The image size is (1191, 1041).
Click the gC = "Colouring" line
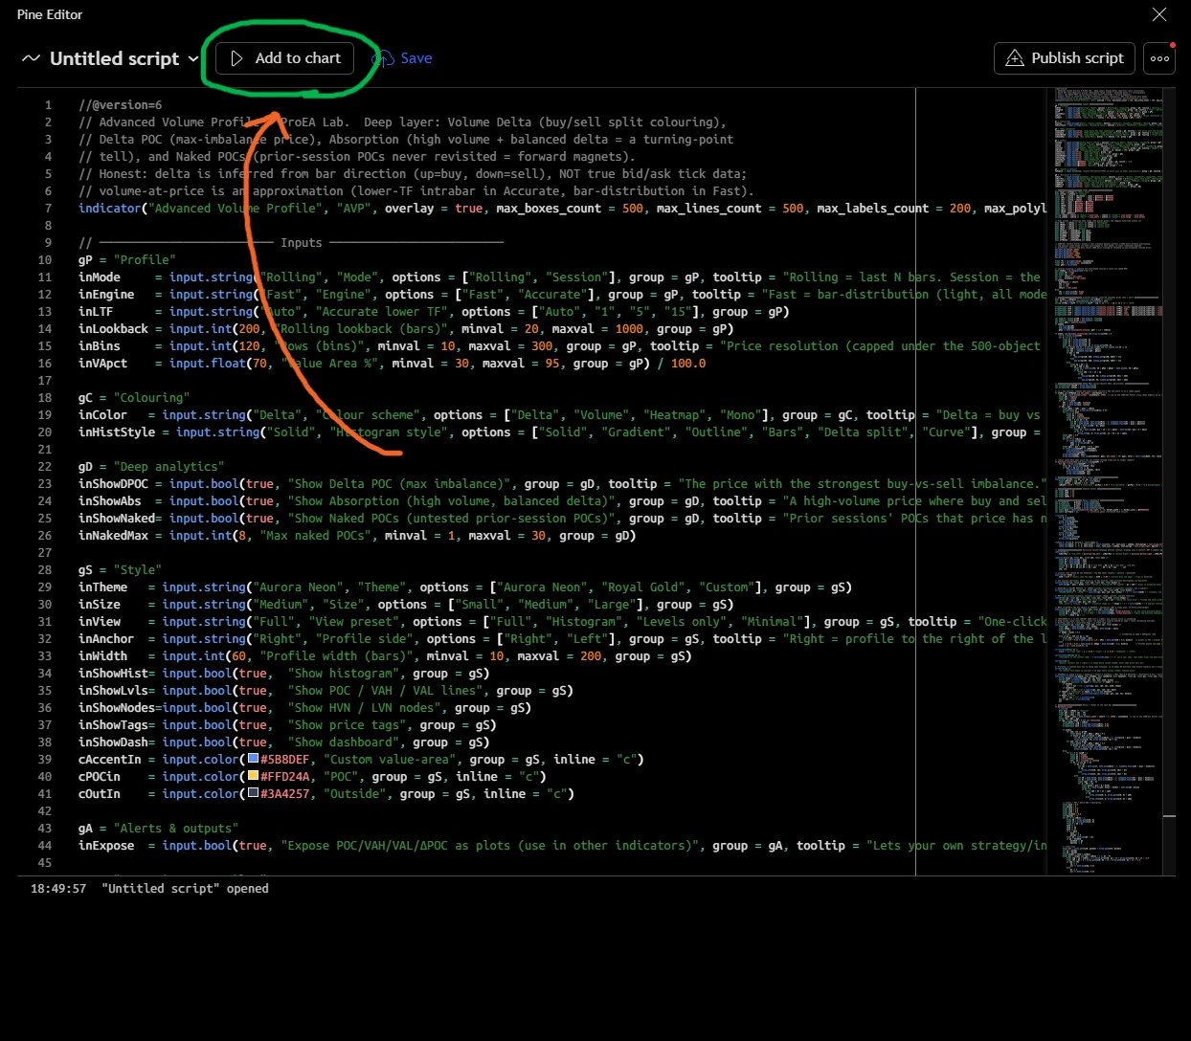tap(134, 397)
